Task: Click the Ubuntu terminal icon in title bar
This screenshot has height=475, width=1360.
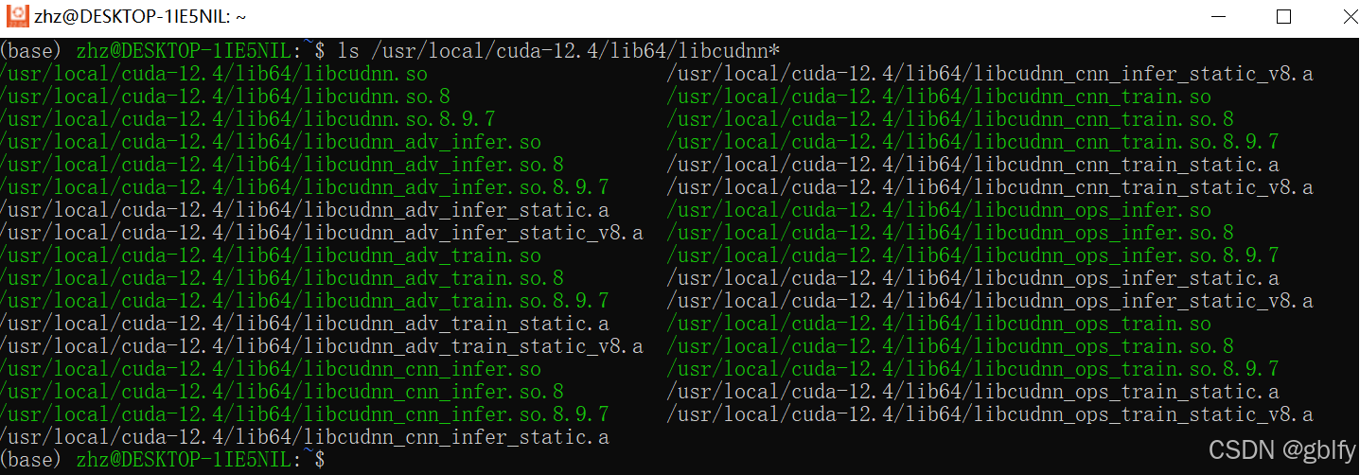Action: (17, 16)
